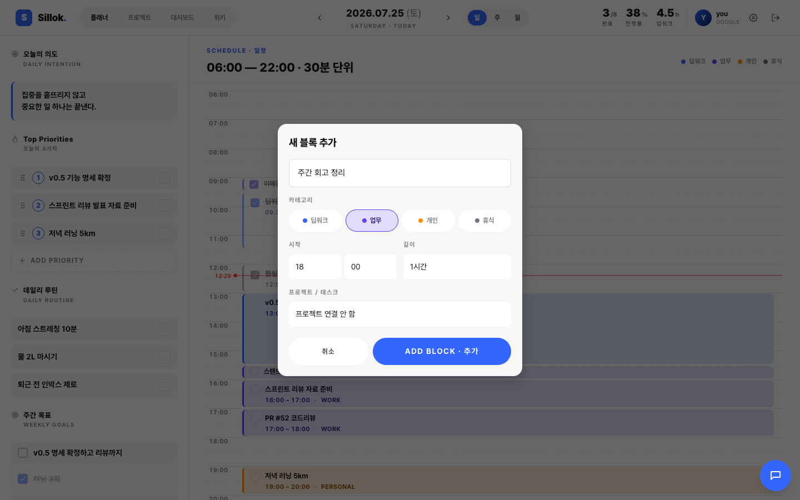800x500 pixels.
Task: Click 취소 cancel button
Action: tap(328, 351)
